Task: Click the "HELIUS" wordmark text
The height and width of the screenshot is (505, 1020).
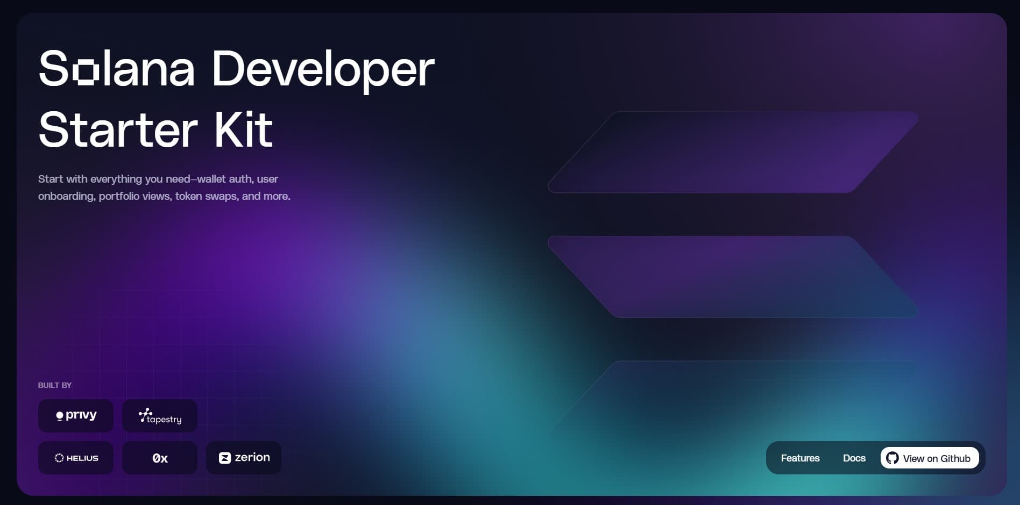Action: [x=82, y=458]
